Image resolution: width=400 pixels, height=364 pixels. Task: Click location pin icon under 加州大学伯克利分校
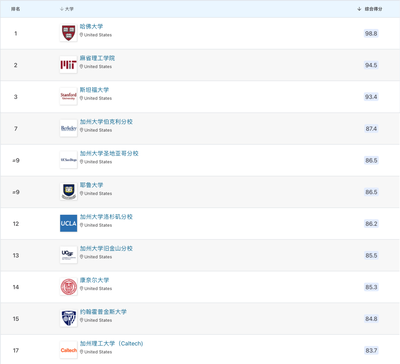[81, 130]
